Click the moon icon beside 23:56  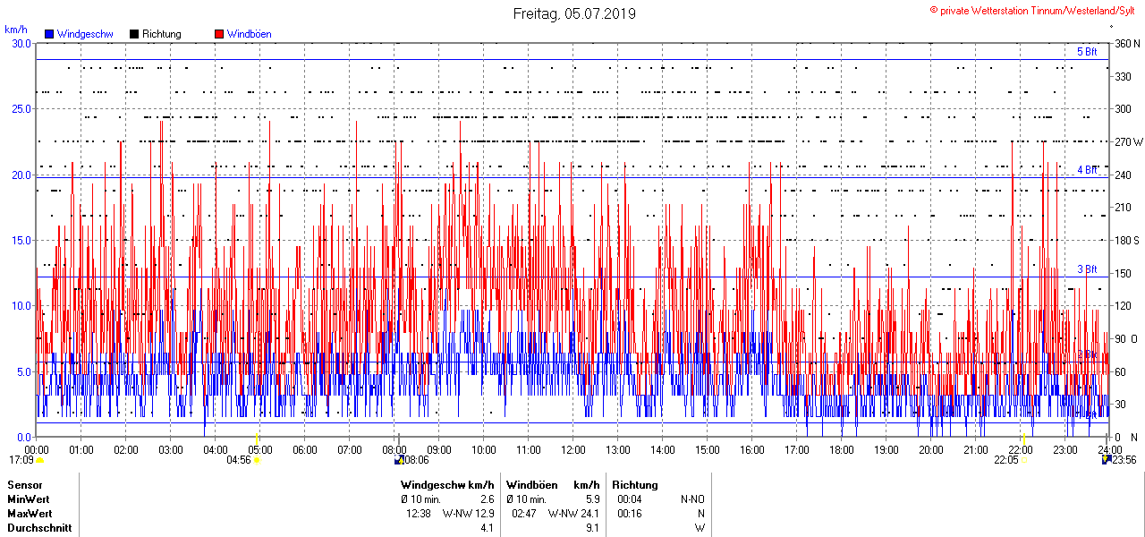coord(1107,460)
